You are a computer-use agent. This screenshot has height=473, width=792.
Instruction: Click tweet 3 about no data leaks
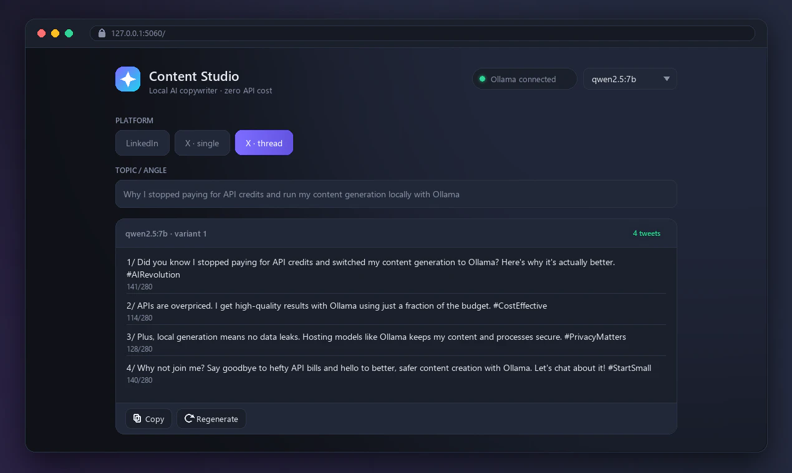376,337
